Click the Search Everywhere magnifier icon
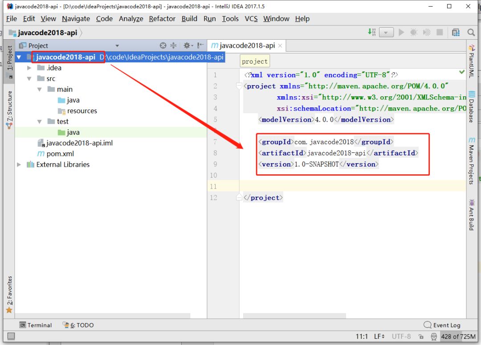This screenshot has height=345, width=481. [x=471, y=33]
